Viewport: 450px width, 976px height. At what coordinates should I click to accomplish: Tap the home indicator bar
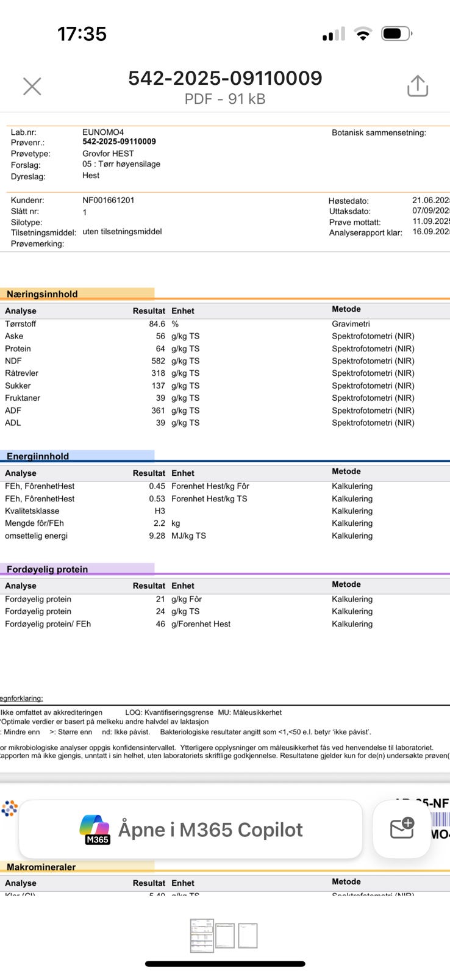(x=225, y=964)
